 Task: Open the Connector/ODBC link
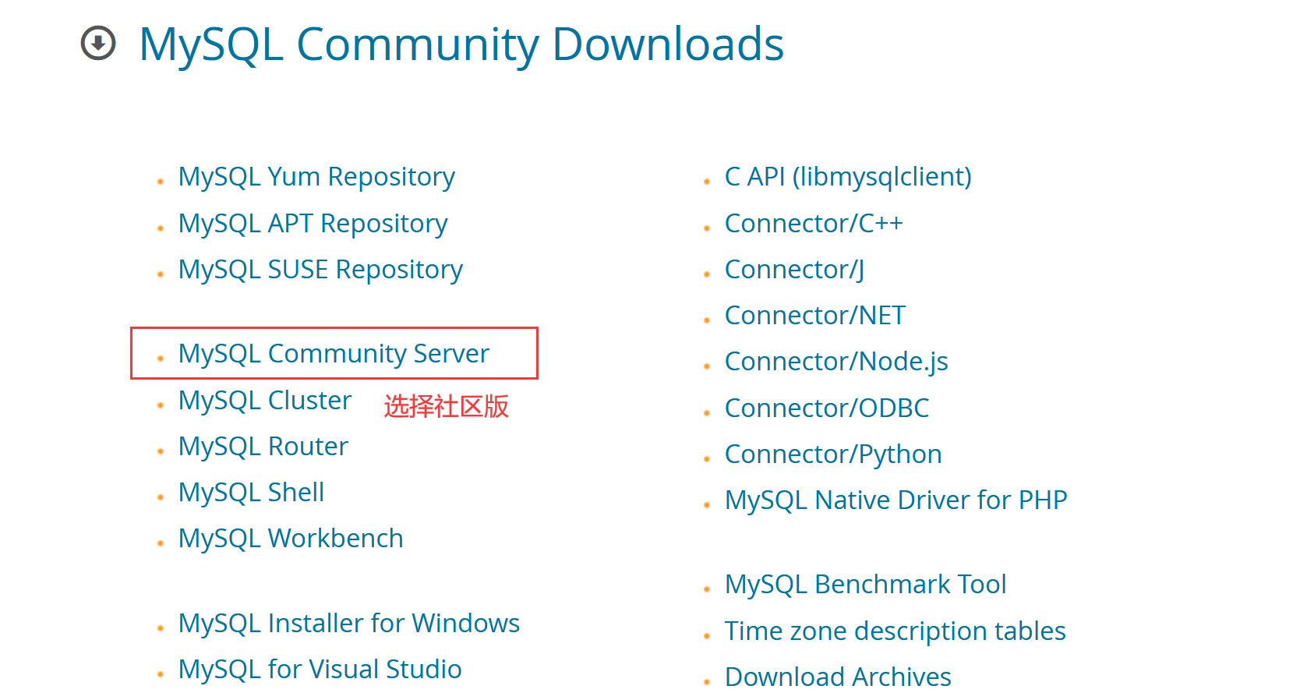(827, 408)
